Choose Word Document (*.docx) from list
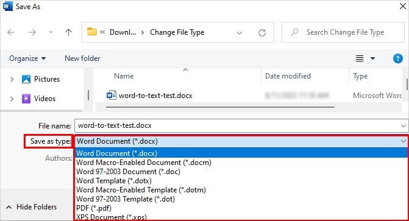 coord(241,153)
